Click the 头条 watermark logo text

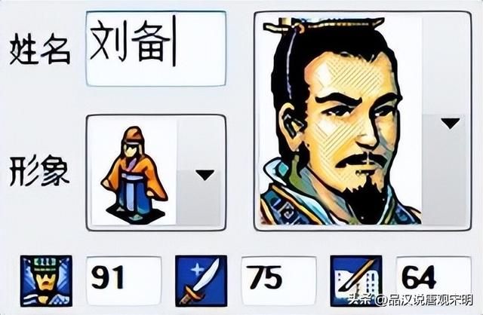point(361,300)
